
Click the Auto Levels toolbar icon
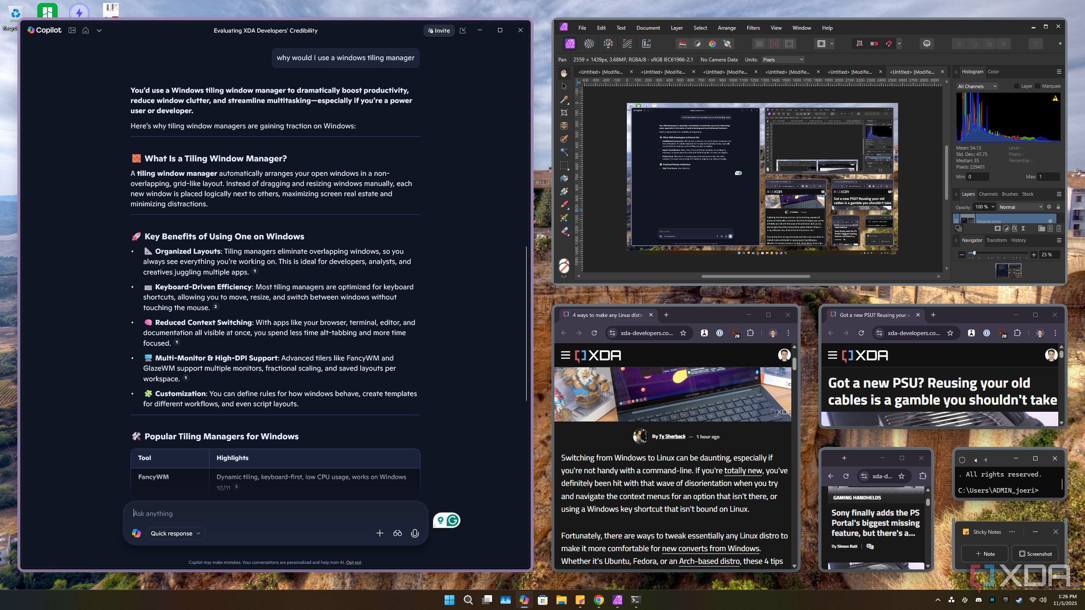click(x=683, y=44)
